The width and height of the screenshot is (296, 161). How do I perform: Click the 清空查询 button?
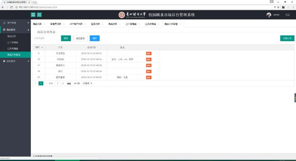click(x=80, y=38)
